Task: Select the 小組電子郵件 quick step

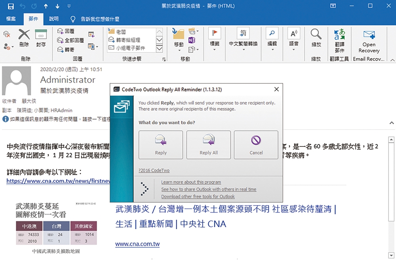Action: (131, 48)
